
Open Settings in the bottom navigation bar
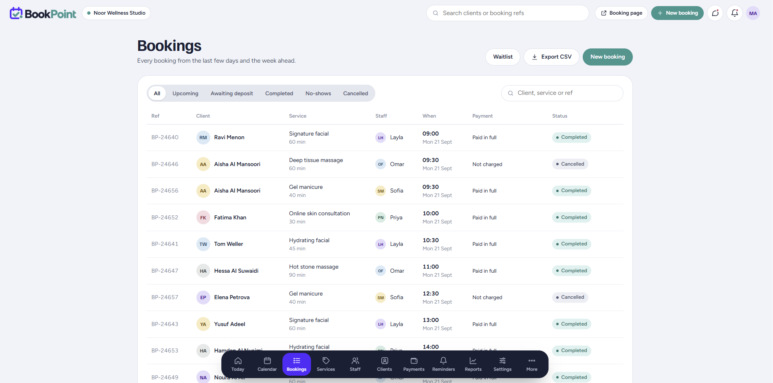pyautogui.click(x=502, y=364)
